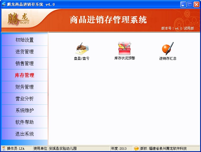Open the 财务管理 menu
Viewport: 201px width, 152px height.
25,87
